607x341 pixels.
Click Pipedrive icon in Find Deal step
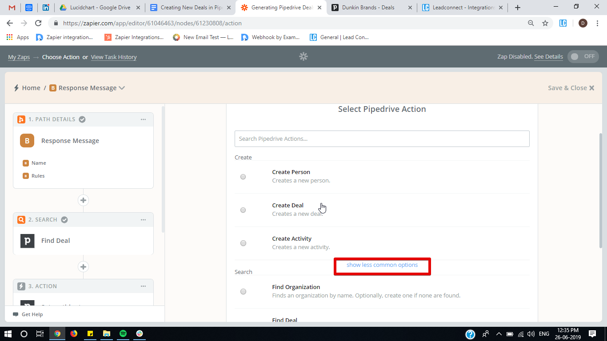click(x=27, y=241)
